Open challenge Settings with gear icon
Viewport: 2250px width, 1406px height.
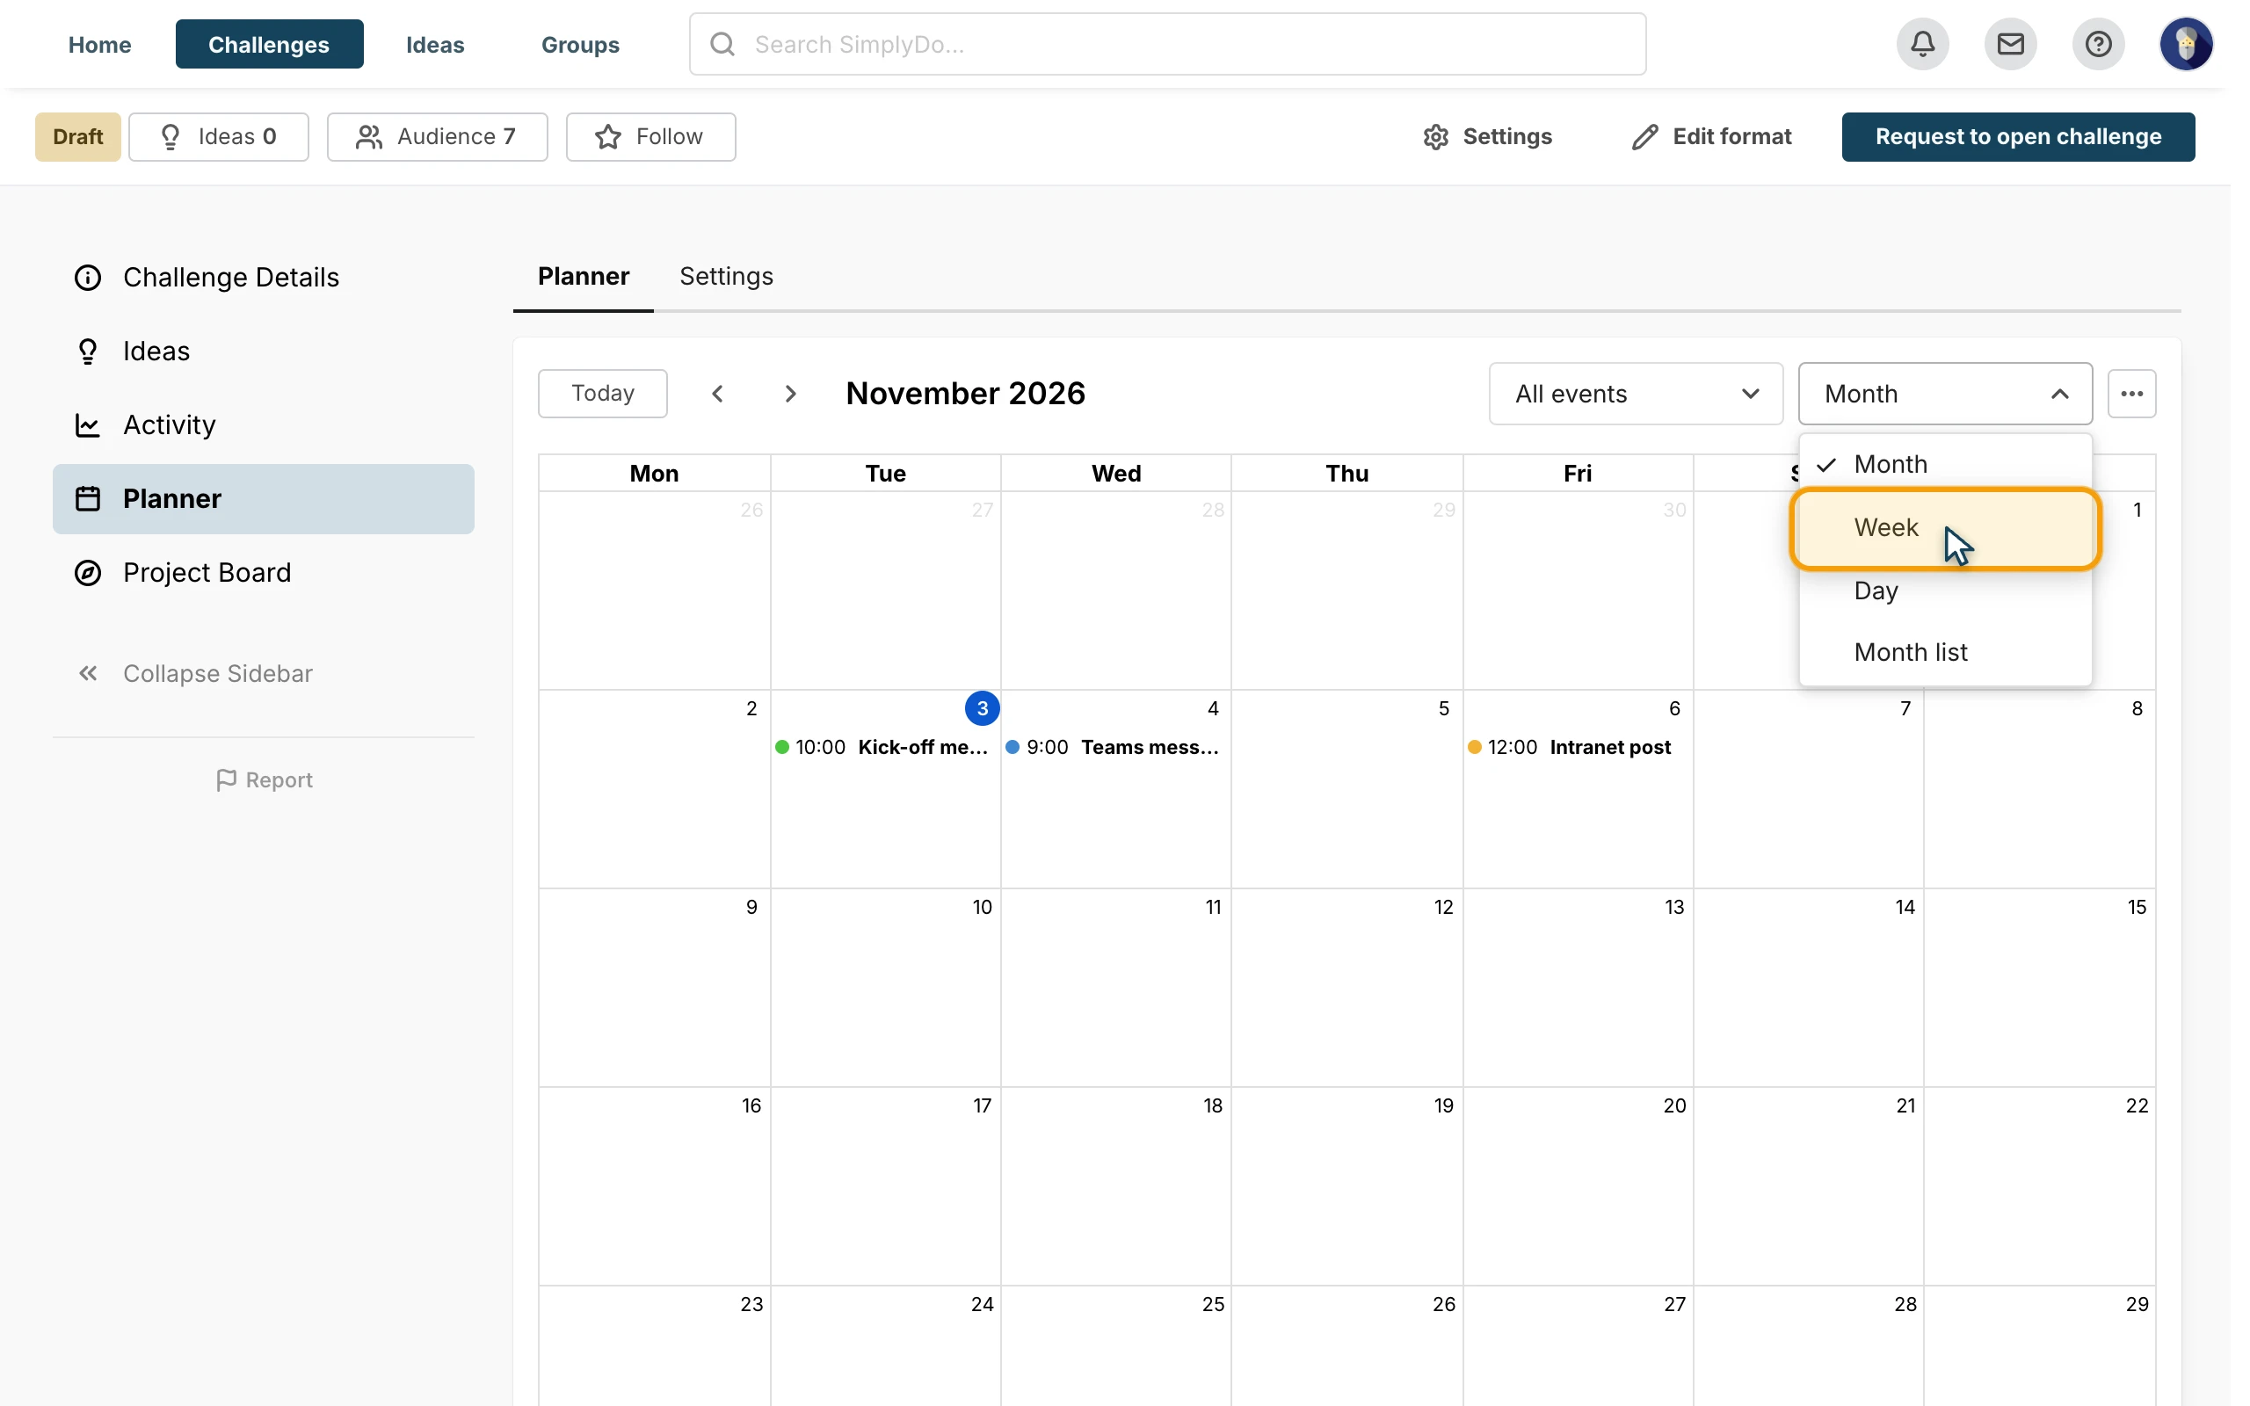[x=1488, y=137]
